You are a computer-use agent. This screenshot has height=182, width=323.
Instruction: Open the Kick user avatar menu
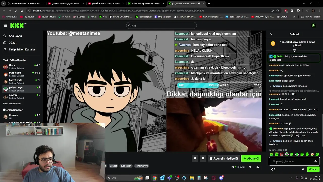coord(314,26)
